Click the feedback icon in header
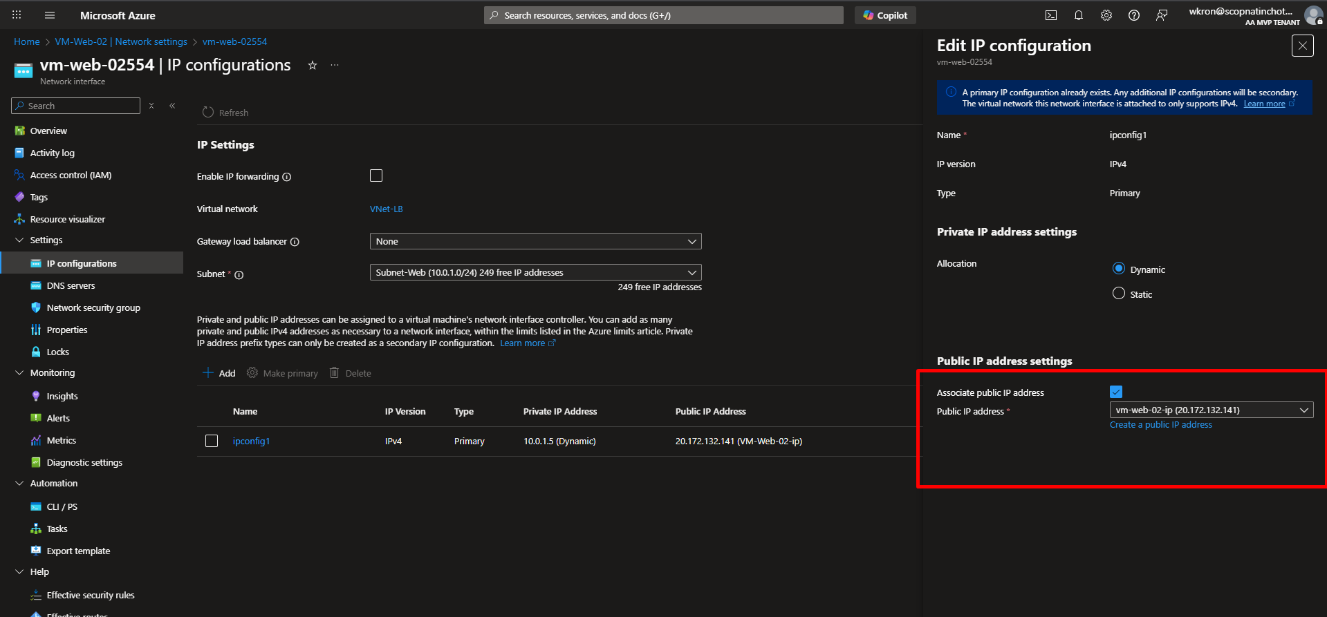This screenshot has width=1327, height=617. click(x=1161, y=15)
